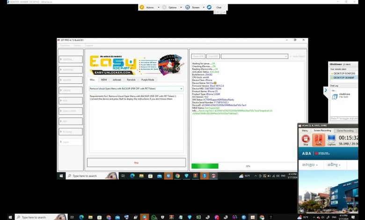This screenshot has height=220, width=365.
Task: Toggle the Auto Detect checkbox
Action: tap(291, 56)
